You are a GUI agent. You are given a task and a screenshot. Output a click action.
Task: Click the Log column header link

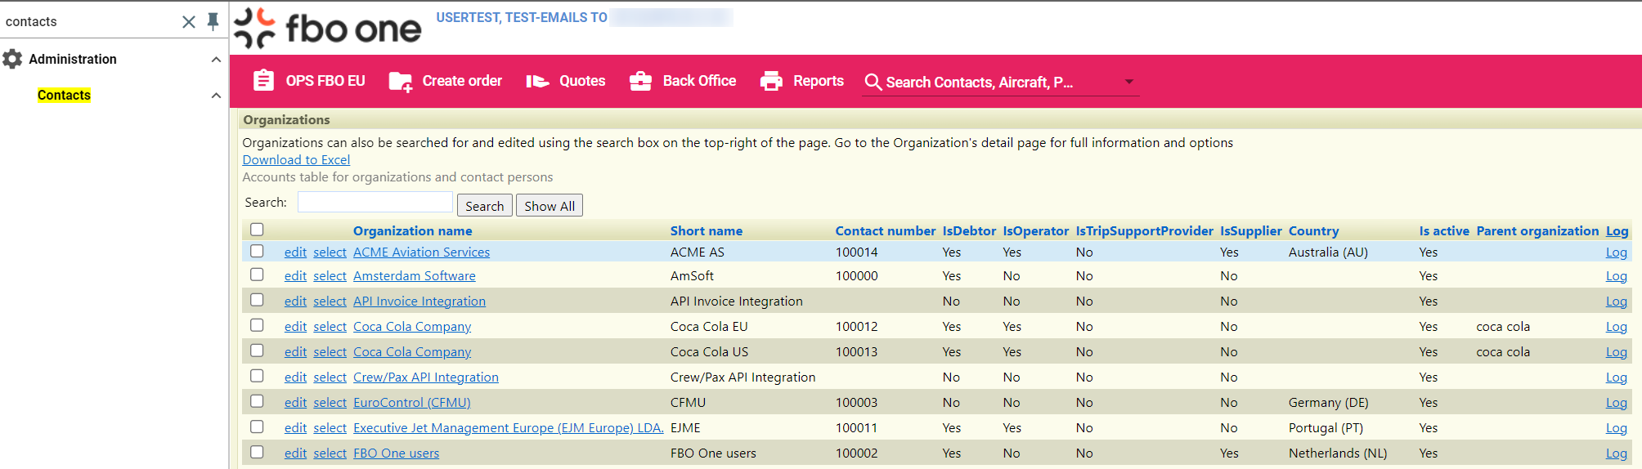coord(1617,231)
